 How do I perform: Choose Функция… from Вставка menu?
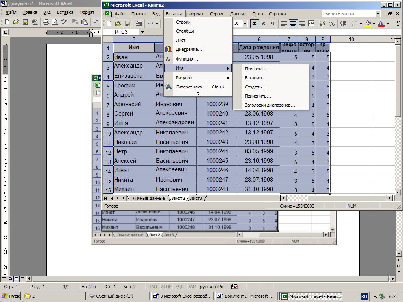tap(198, 59)
